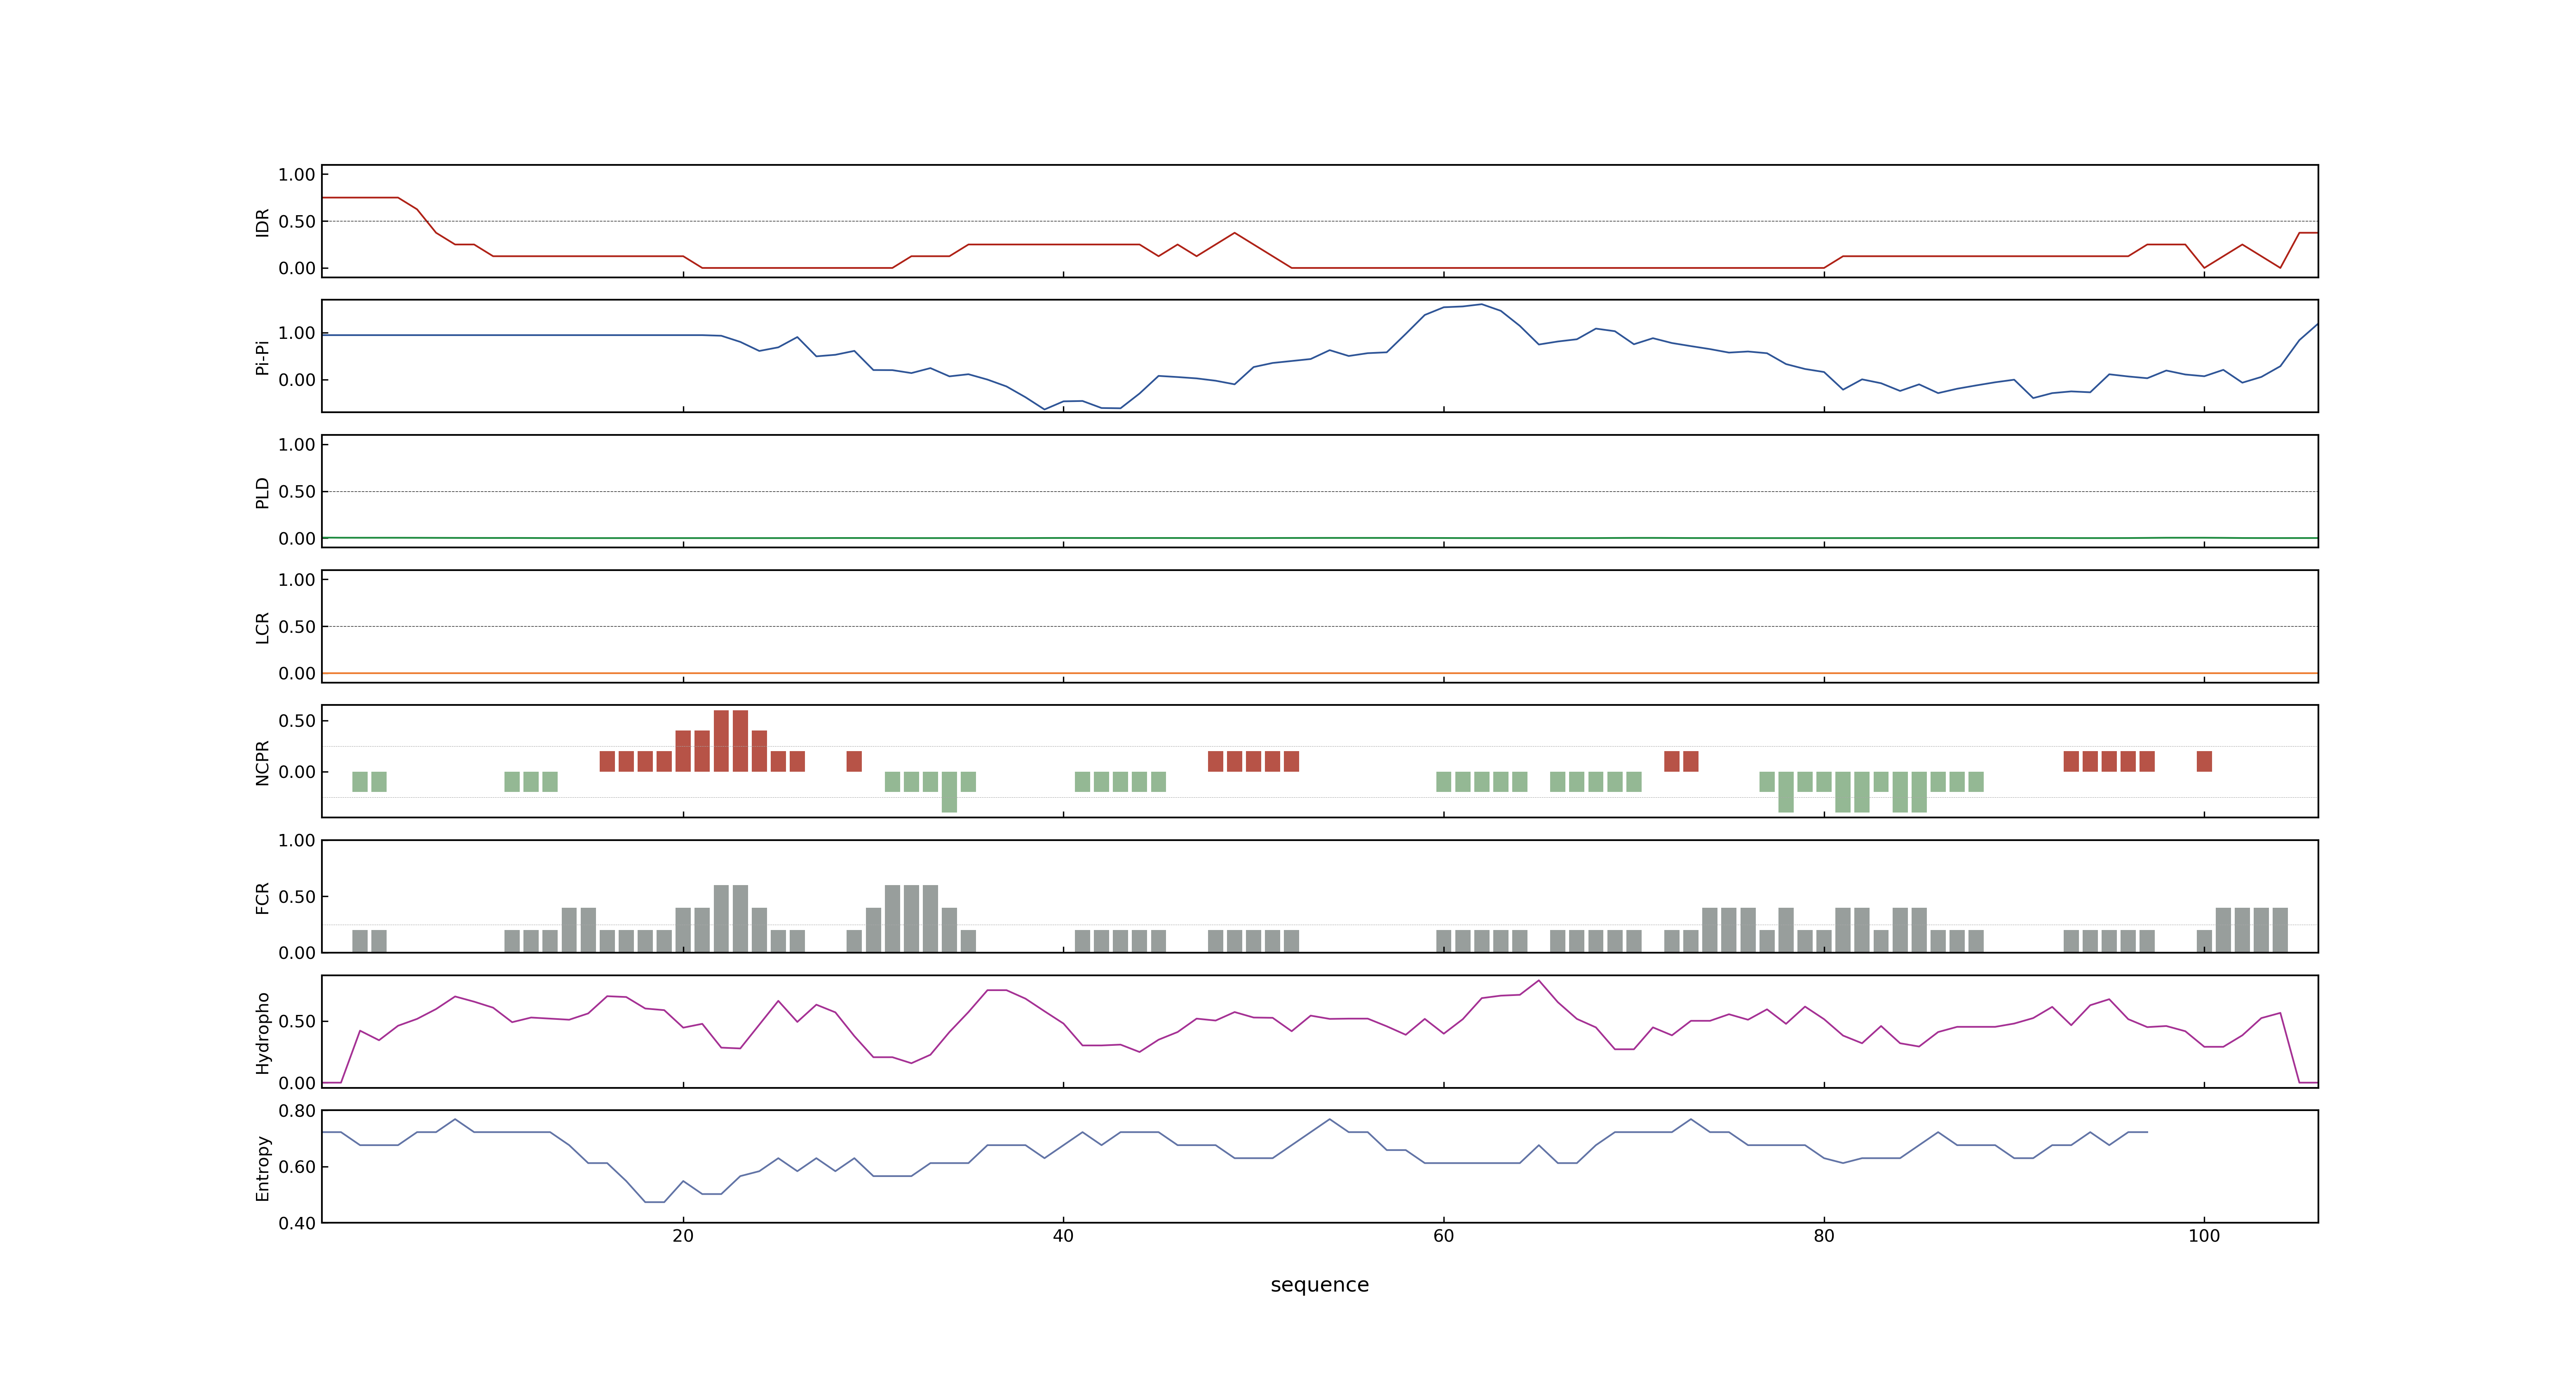Click the 0.60 tick of the Entropy panel
The image size is (2576, 1374).
[297, 1167]
